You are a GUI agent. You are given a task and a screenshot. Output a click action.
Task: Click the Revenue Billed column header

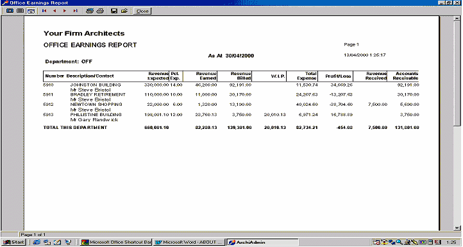click(x=240, y=76)
